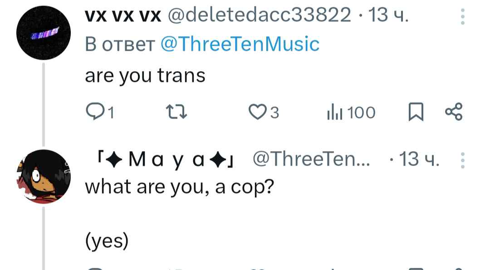Open the vx vx vx display name
The height and width of the screenshot is (270, 490).
pyautogui.click(x=122, y=16)
